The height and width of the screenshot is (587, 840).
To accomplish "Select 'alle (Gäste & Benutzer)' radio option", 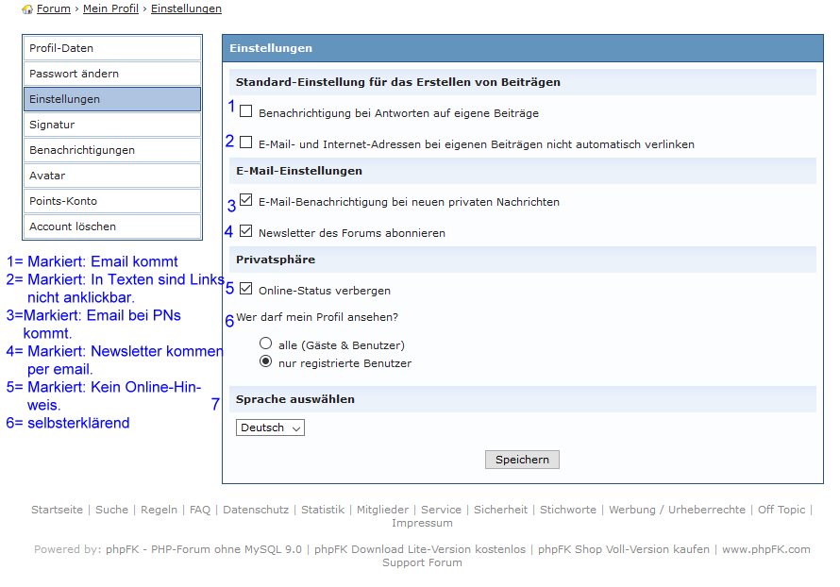I will (x=266, y=344).
